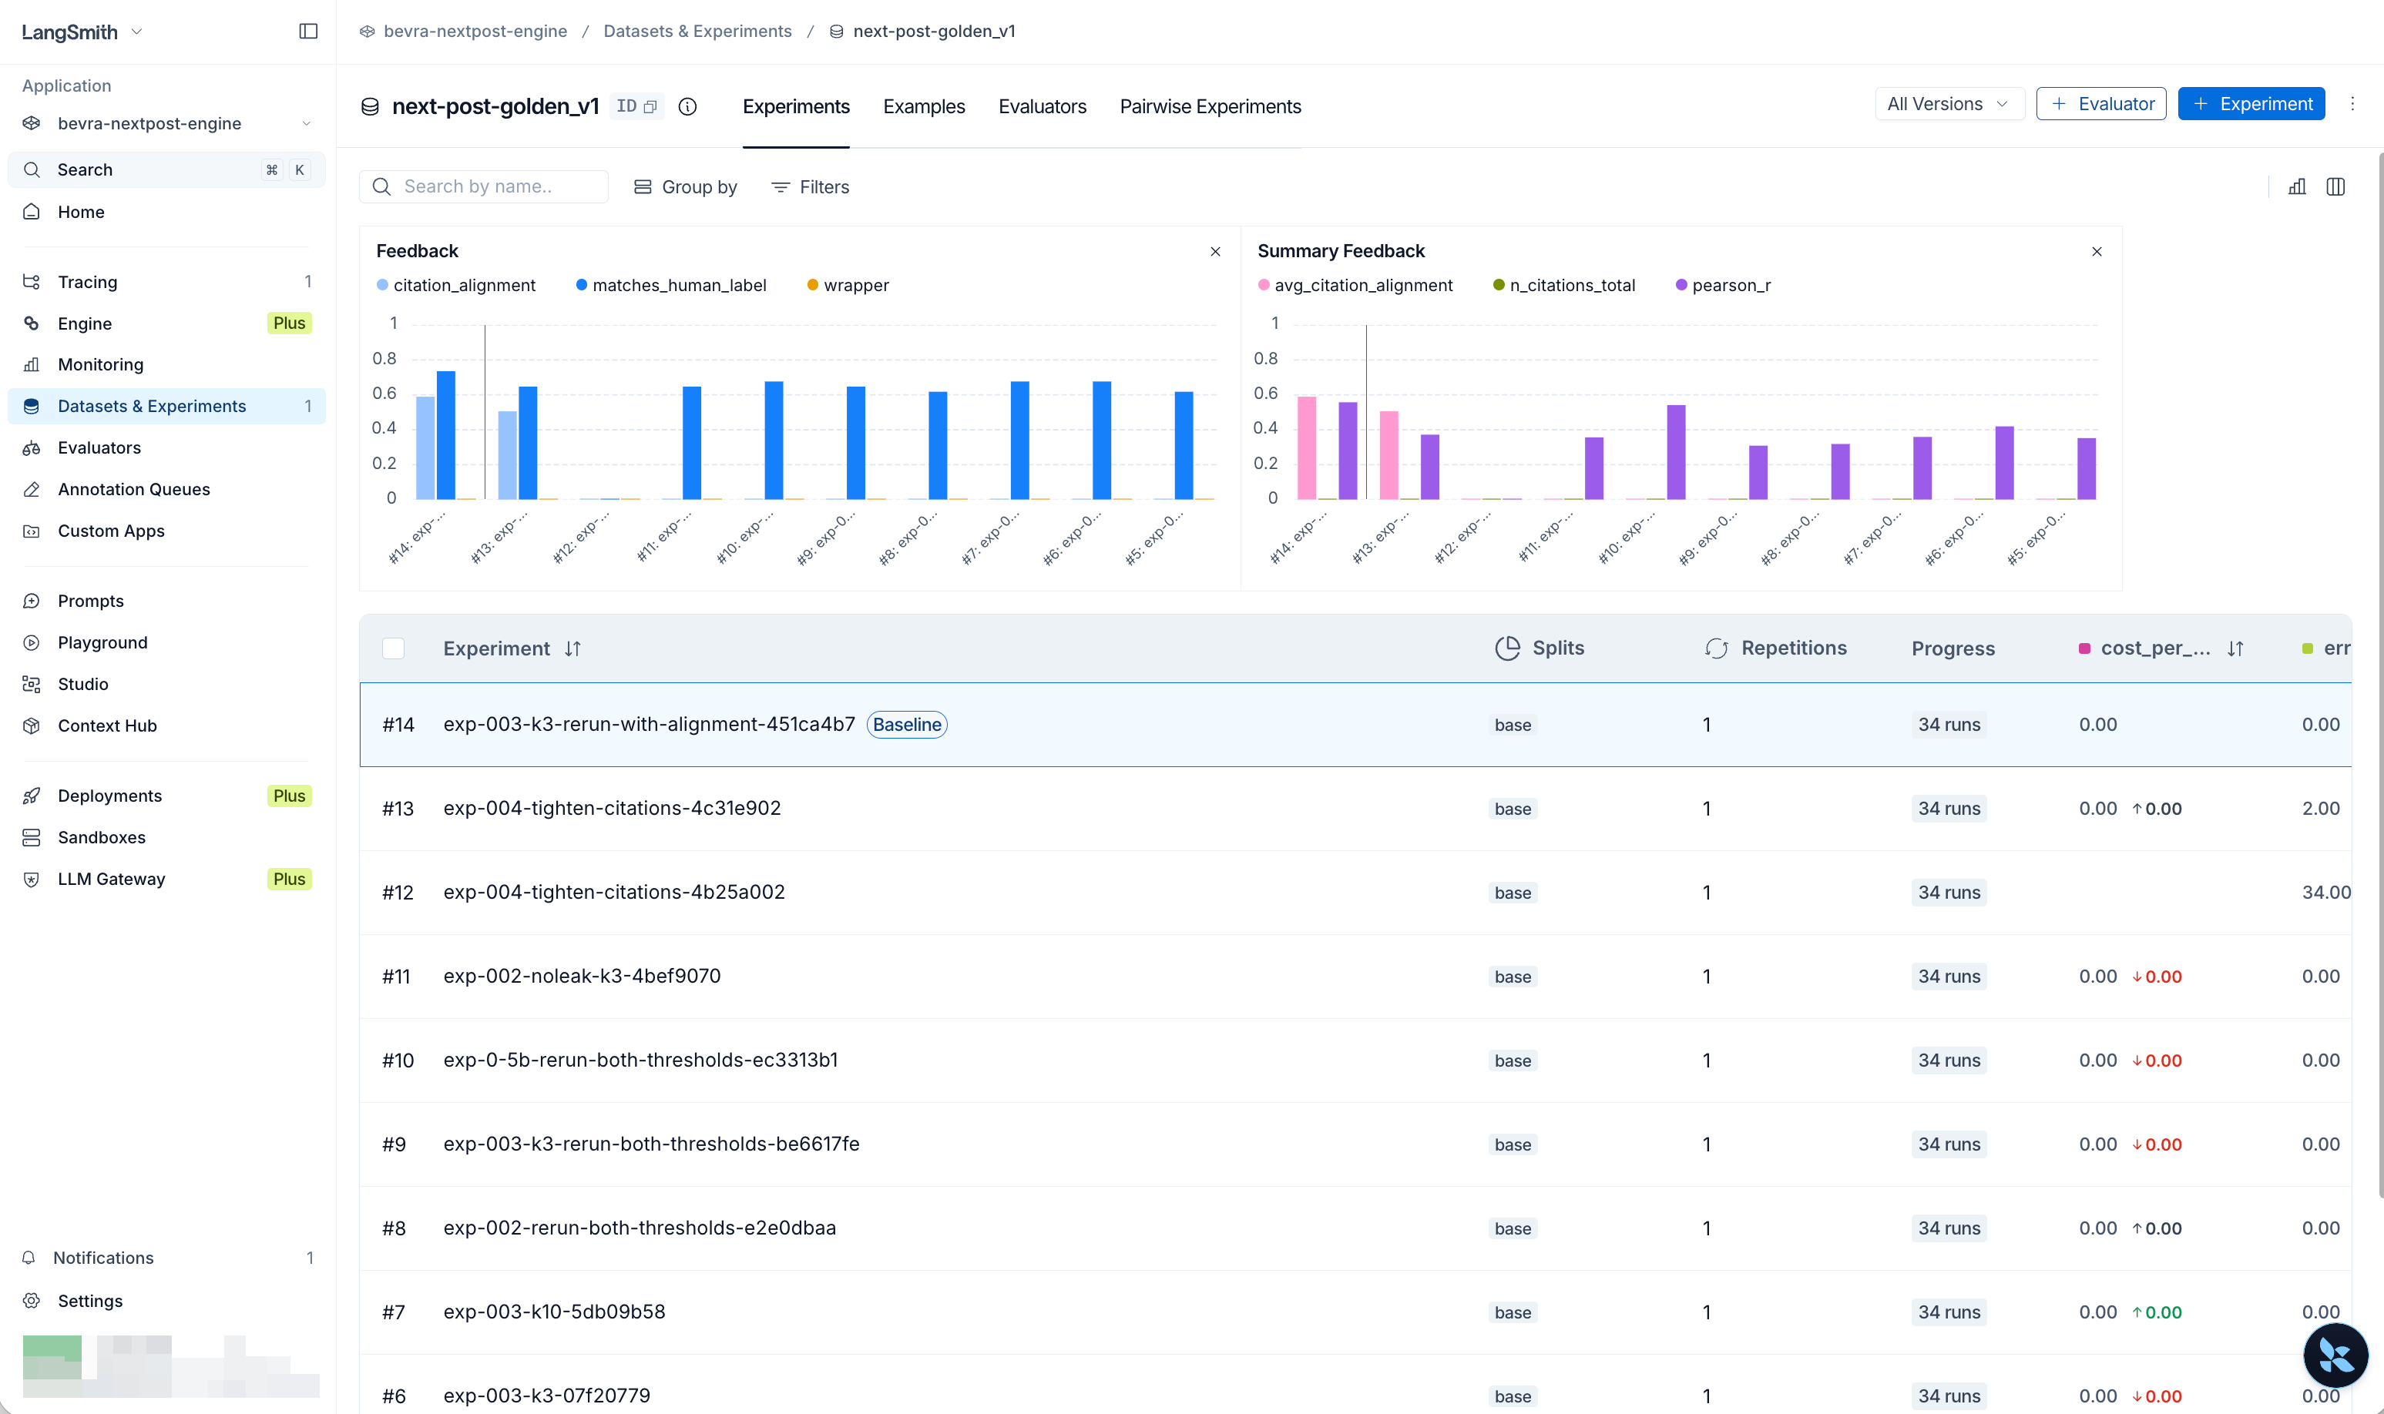Open experiment exp-004-tighten-citations-4c31e902
Screen dimensions: 2384x1414
(x=612, y=808)
